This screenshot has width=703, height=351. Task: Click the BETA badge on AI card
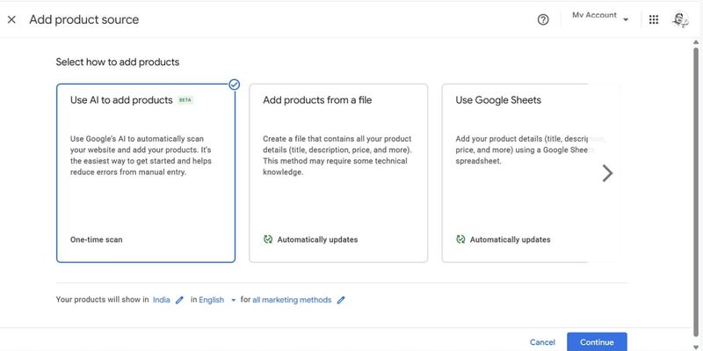click(185, 100)
